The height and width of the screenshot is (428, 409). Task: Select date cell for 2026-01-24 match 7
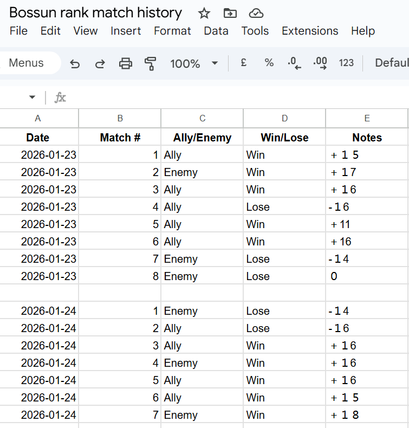coord(38,414)
